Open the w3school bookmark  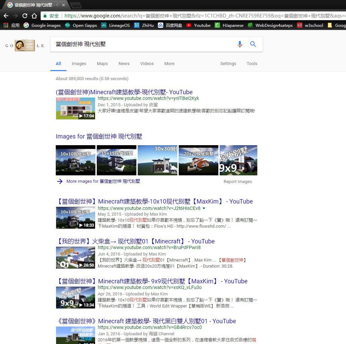[310, 25]
